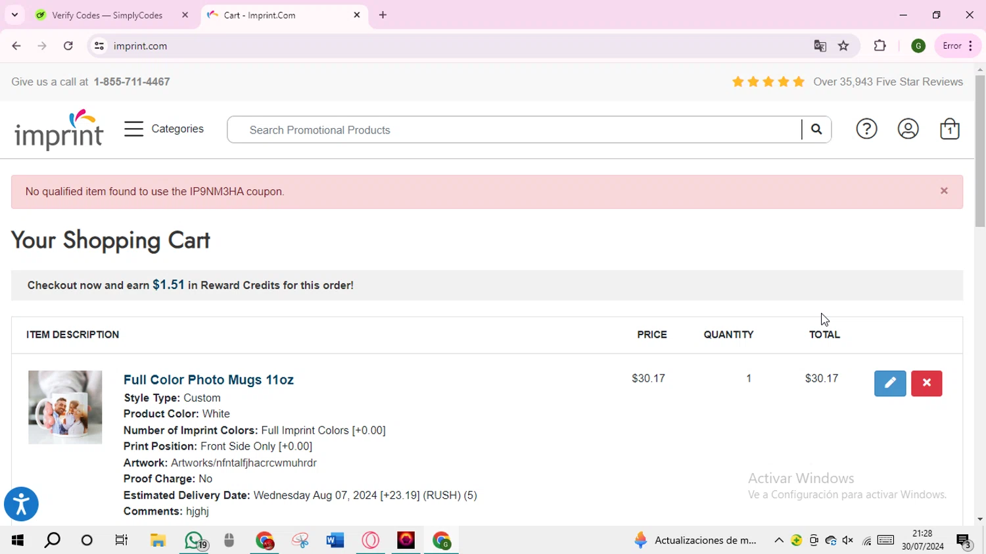Click the ITEM DESCRIPTION column header
Screen dimensions: 986x554
click(72, 335)
